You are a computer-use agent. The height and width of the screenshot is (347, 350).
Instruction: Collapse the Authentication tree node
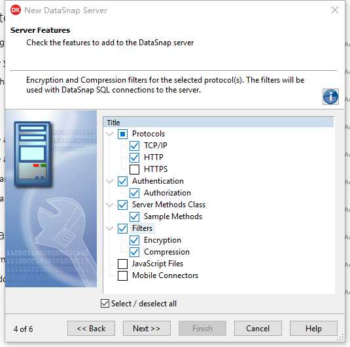point(109,181)
